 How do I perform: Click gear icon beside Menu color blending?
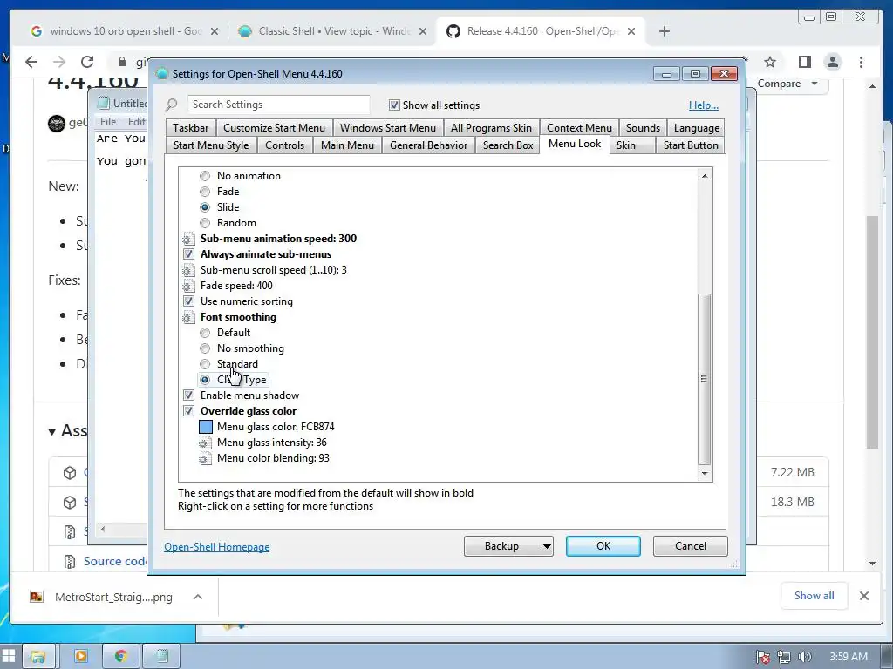pos(205,458)
